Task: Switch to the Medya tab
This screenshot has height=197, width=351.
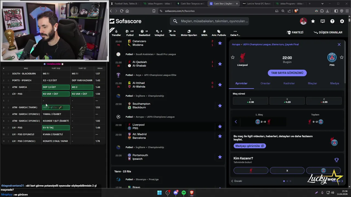Action: click(335, 83)
